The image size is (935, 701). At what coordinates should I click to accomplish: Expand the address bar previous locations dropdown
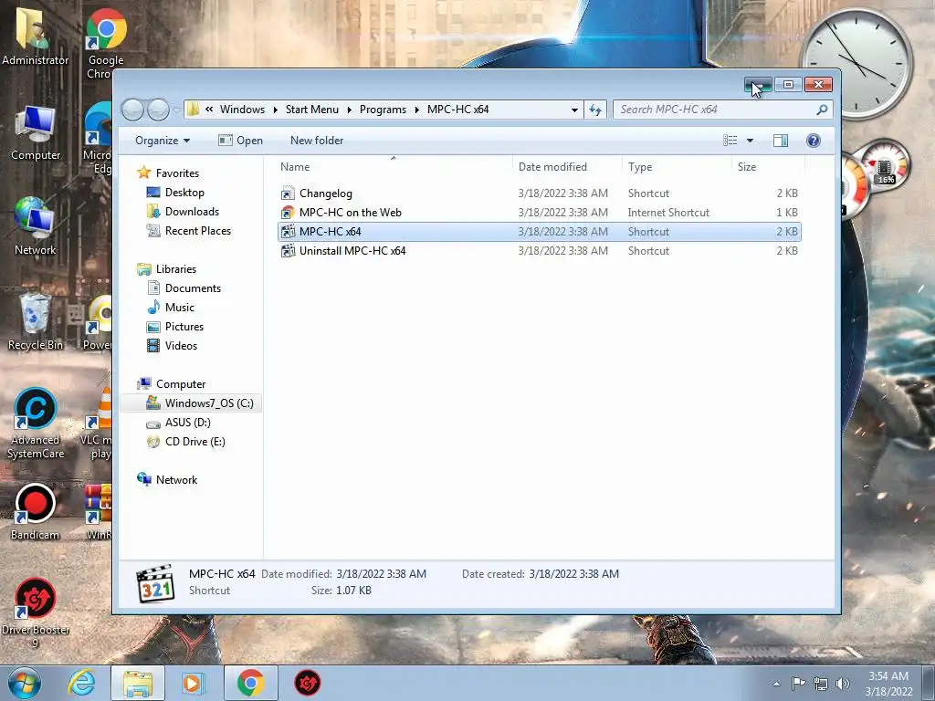pyautogui.click(x=574, y=110)
